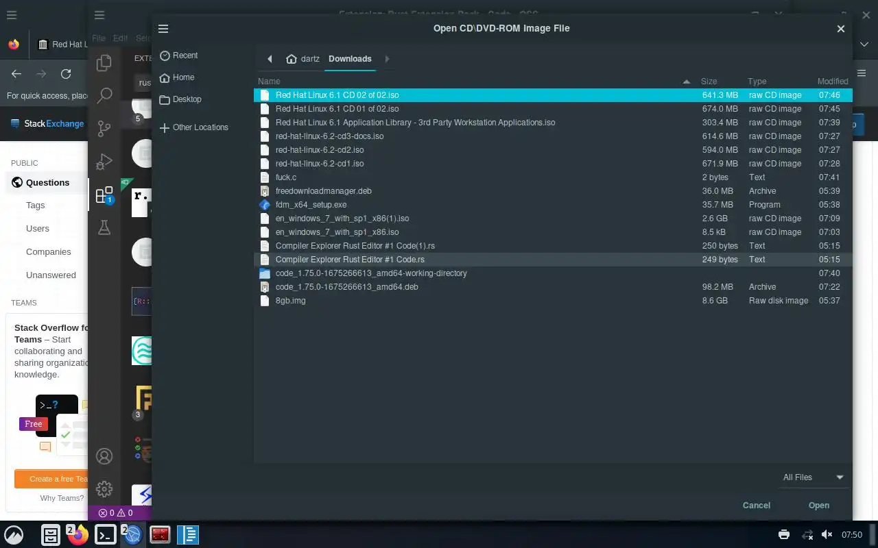Open Desktop folder in sidebar
Image resolution: width=878 pixels, height=548 pixels.
point(180,99)
